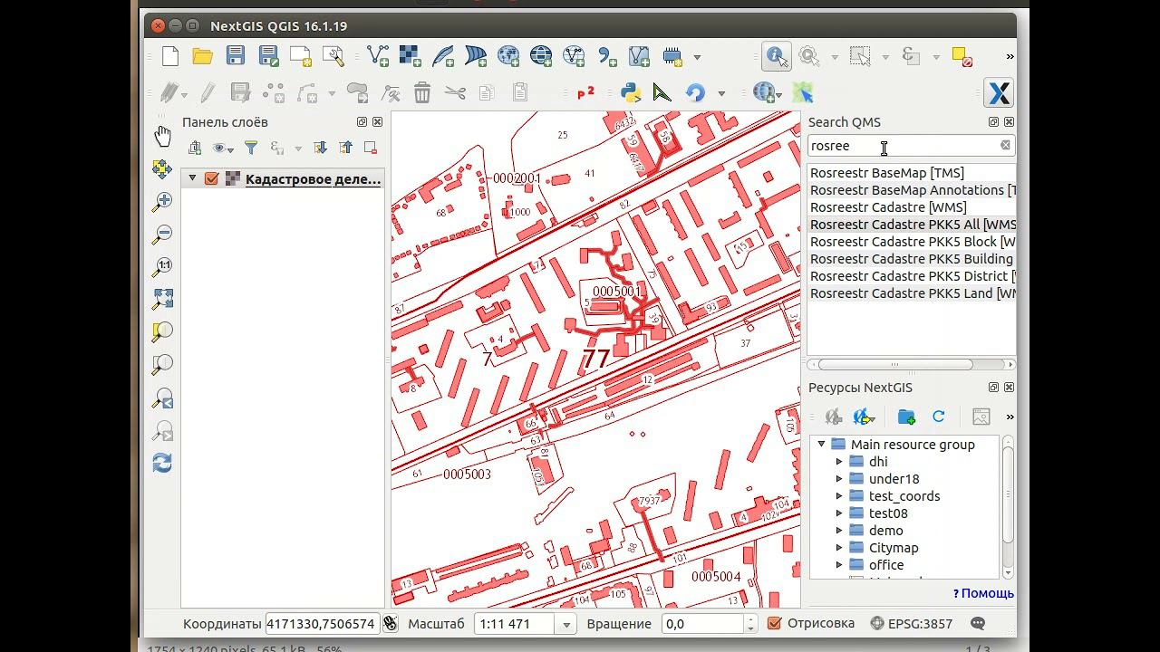Viewport: 1160px width, 652px height.
Task: Create a new project with blank page icon
Action: (170, 56)
